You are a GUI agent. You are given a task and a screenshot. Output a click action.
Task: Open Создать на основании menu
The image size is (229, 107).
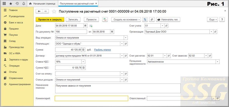[x=126, y=19]
